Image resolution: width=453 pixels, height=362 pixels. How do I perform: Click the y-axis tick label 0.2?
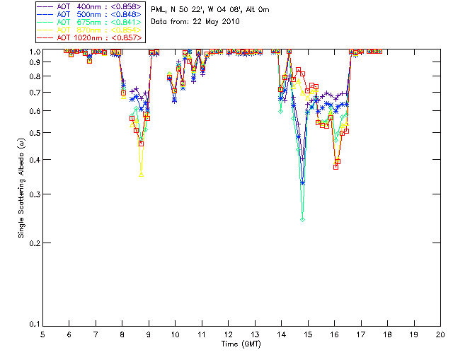(x=35, y=243)
